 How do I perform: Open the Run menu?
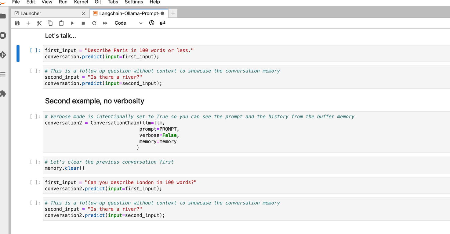pyautogui.click(x=63, y=2)
